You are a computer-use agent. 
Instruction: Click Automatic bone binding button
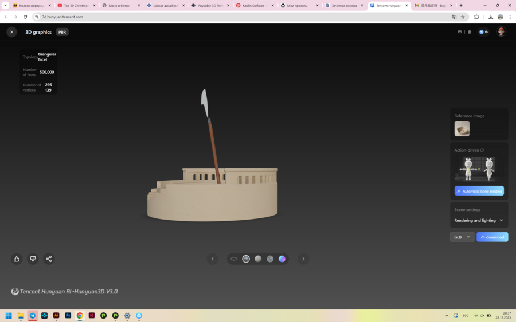[479, 191]
